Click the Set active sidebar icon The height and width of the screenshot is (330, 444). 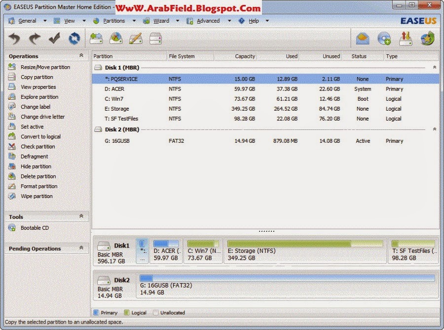[12, 126]
